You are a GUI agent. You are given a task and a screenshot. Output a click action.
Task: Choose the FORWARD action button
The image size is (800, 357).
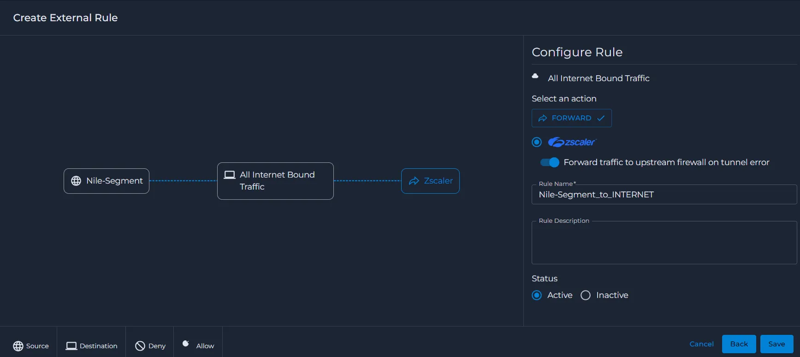coord(572,118)
